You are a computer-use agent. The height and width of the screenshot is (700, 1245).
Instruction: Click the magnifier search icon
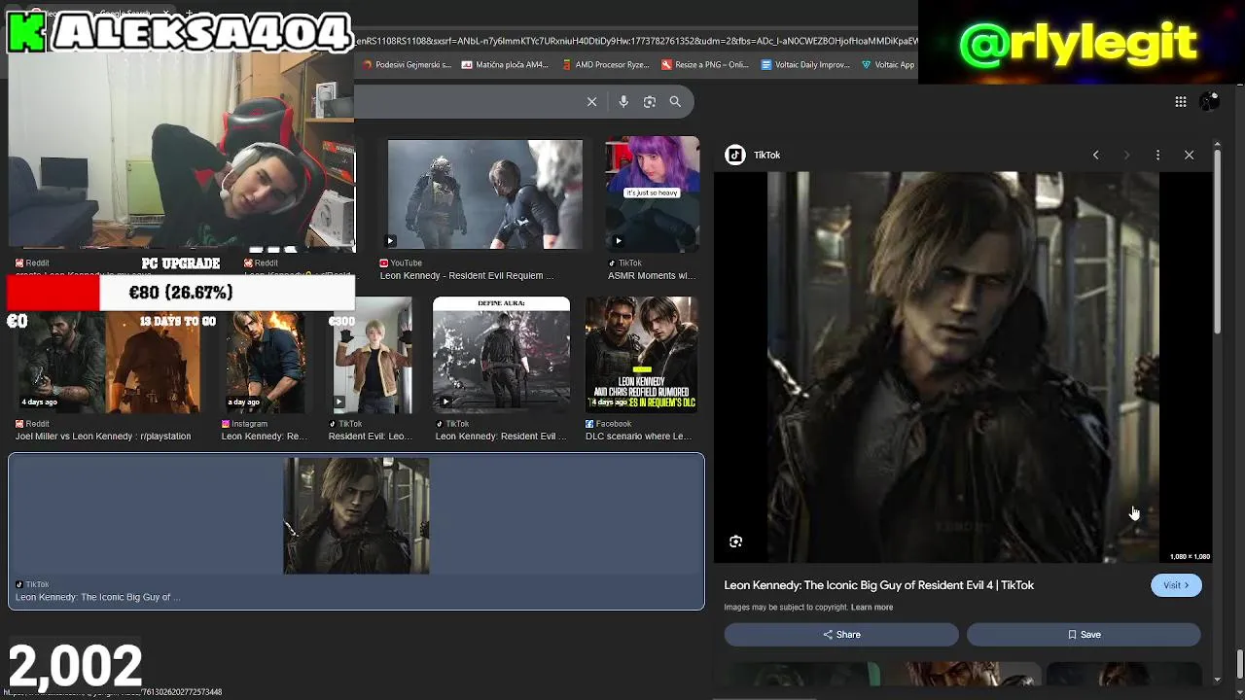[675, 101]
